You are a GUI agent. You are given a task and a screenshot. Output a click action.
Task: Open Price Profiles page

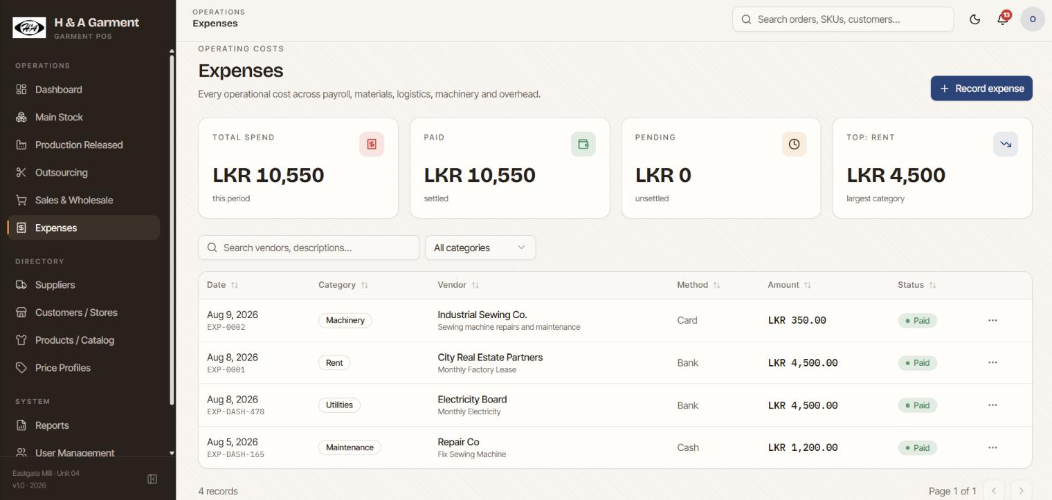84,368
